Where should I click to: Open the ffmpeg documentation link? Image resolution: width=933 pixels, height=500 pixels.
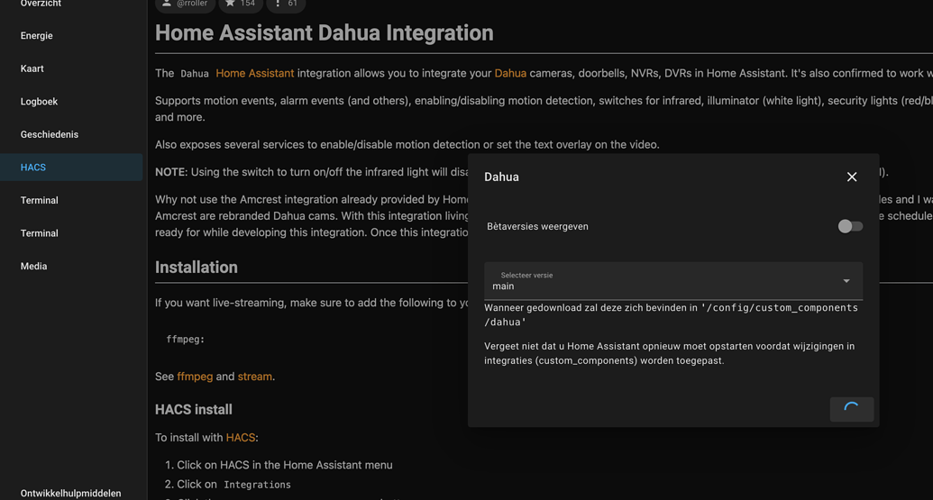coord(195,377)
